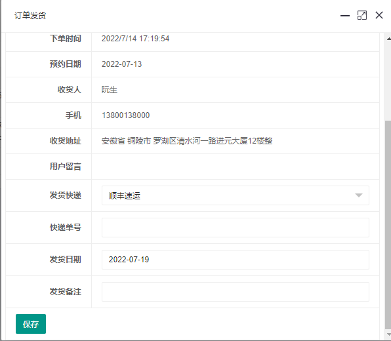Focus the 发货备注 input box
This screenshot has width=391, height=341.
(x=235, y=292)
